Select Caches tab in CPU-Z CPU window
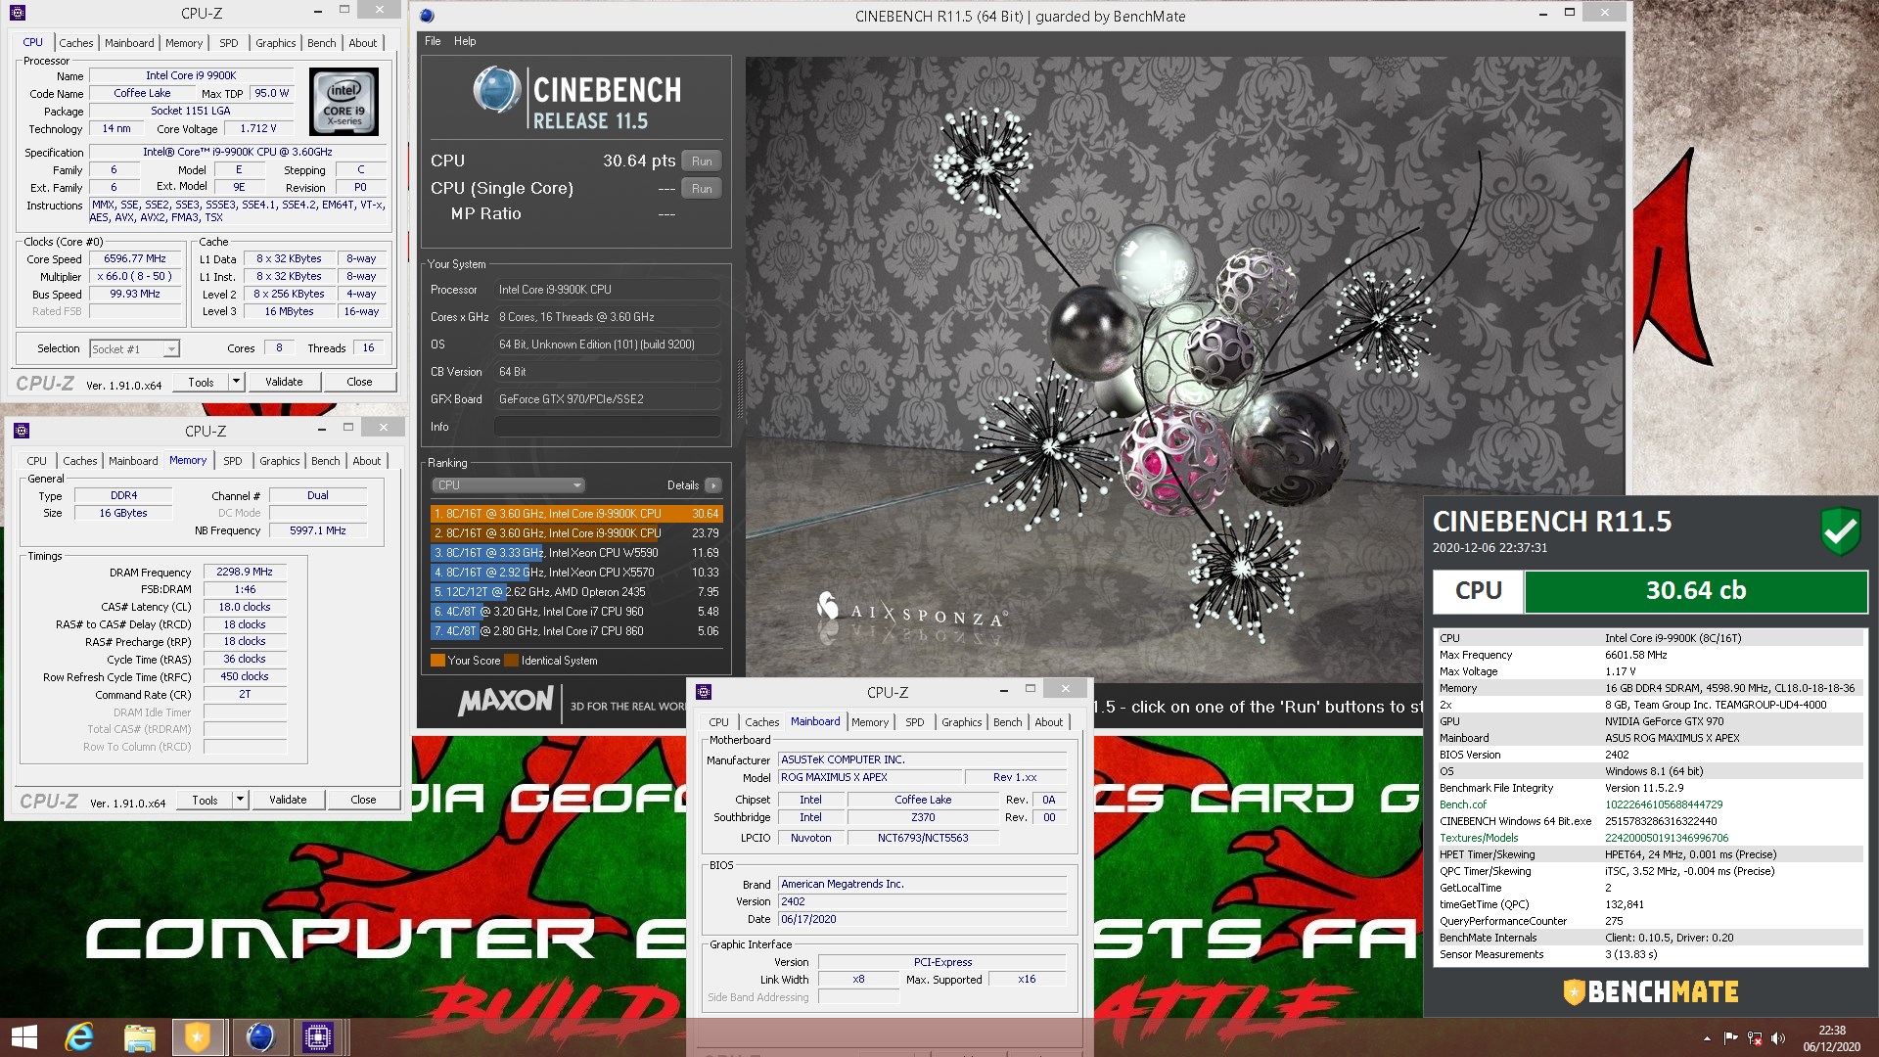Viewport: 1879px width, 1057px height. [x=75, y=43]
